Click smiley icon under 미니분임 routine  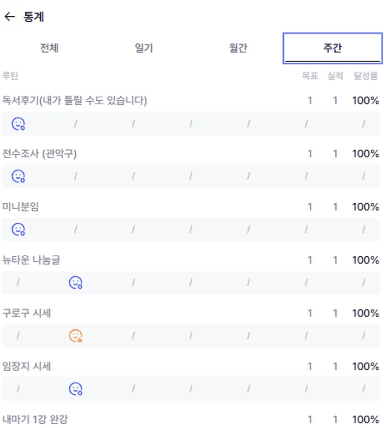18,229
